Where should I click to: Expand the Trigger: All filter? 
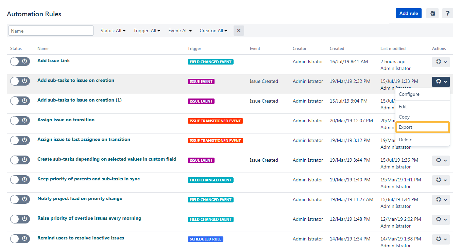coord(147,31)
